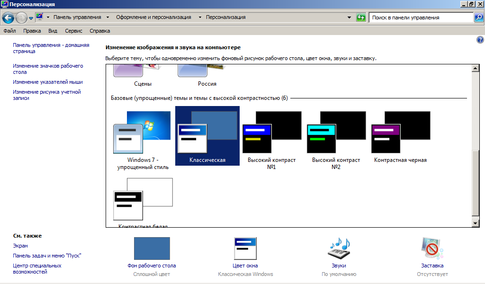Open Панель задач и меню "Пуск" link
Screen dimensions: 485x284
(x=47, y=256)
